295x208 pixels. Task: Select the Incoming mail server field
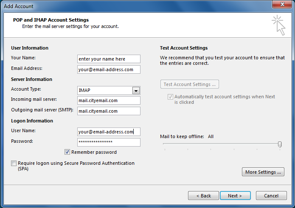pos(109,100)
